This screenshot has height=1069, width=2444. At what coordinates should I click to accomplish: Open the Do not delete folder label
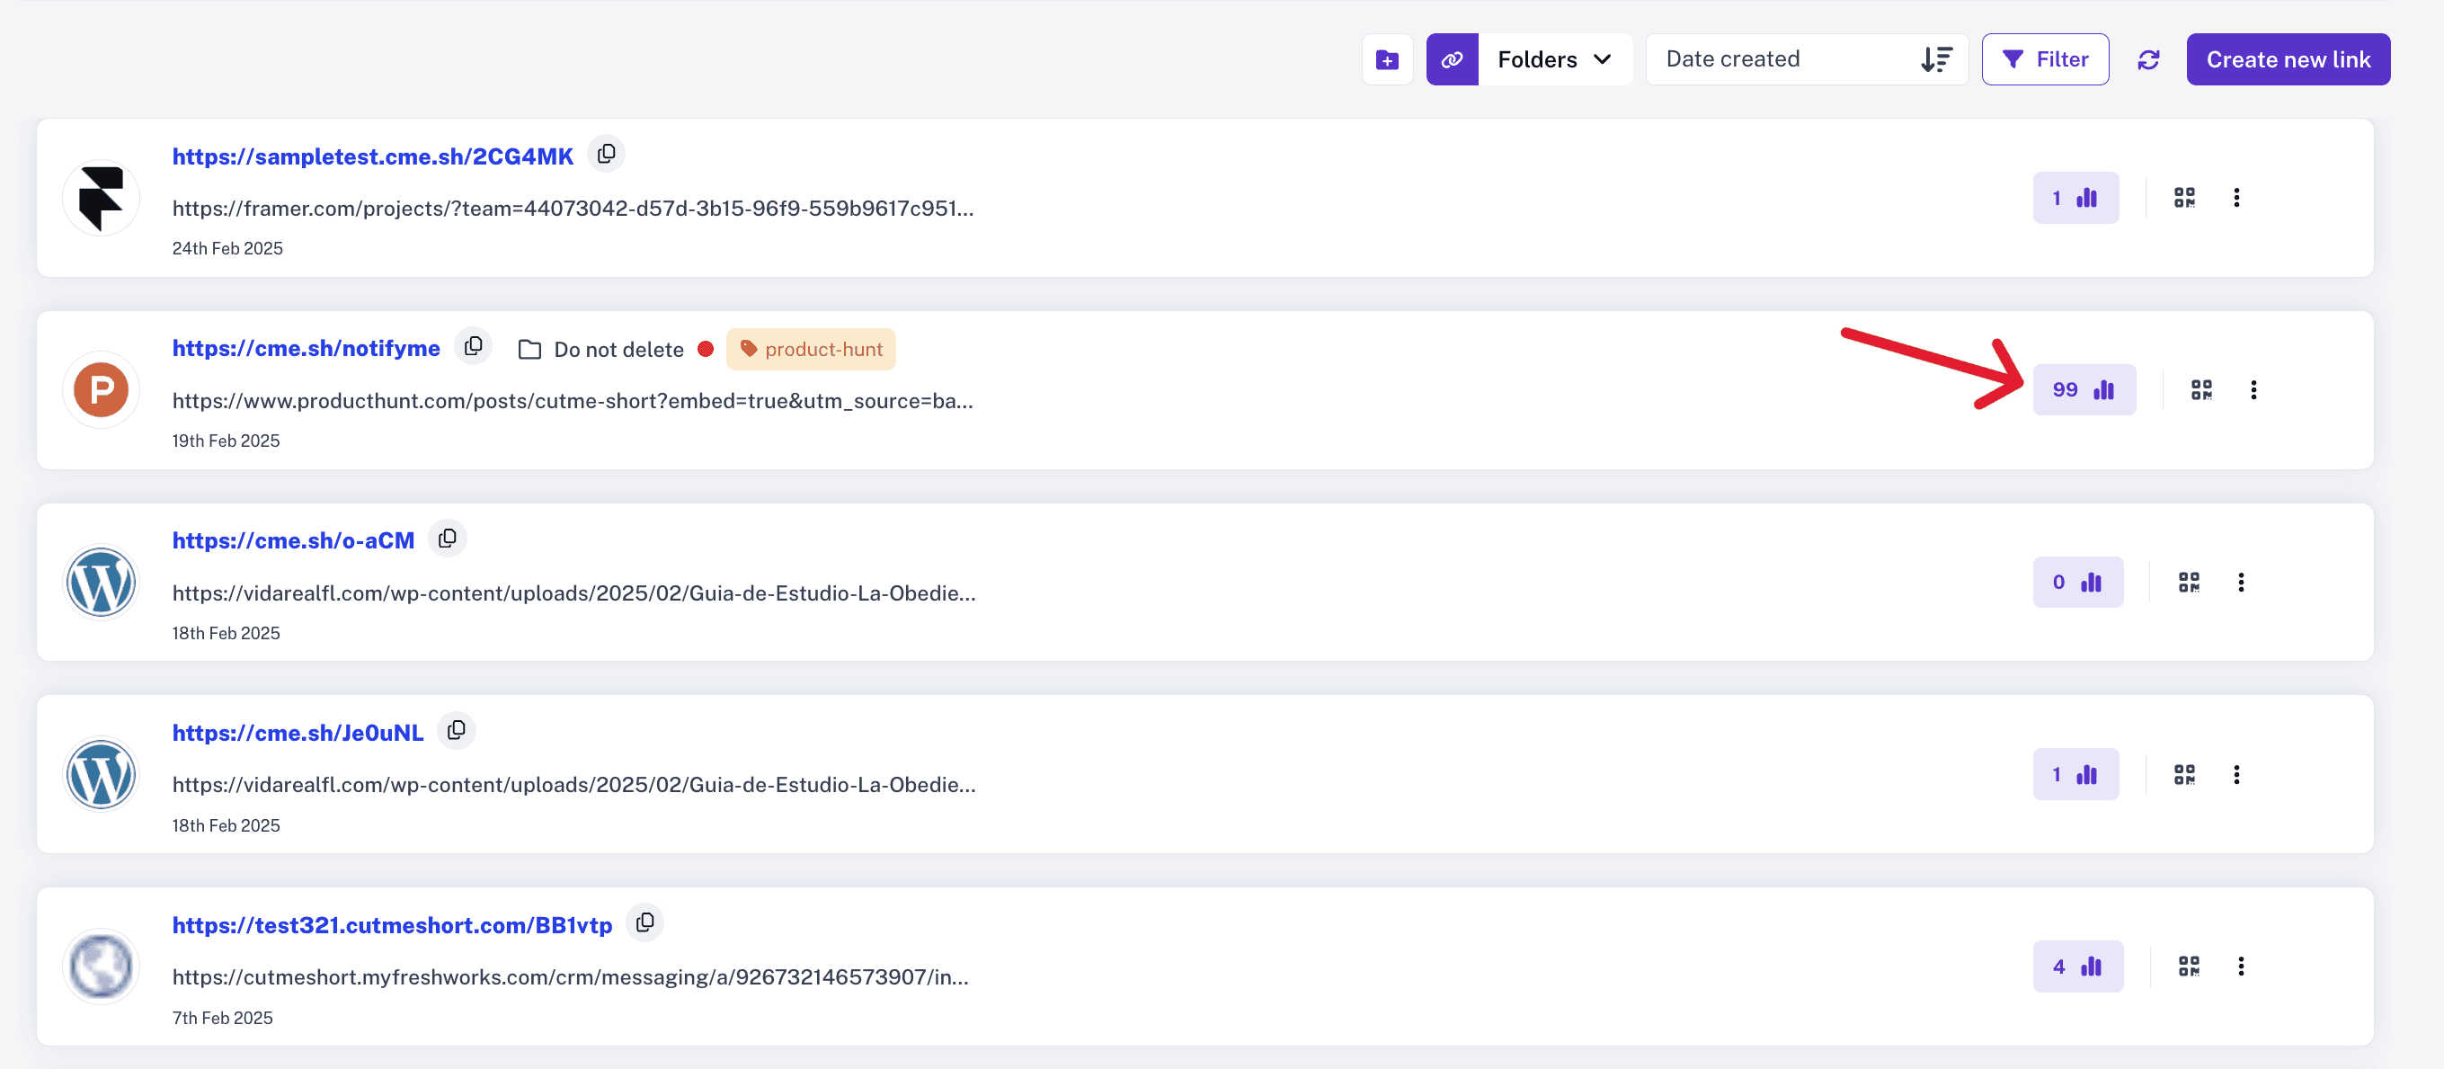(601, 350)
